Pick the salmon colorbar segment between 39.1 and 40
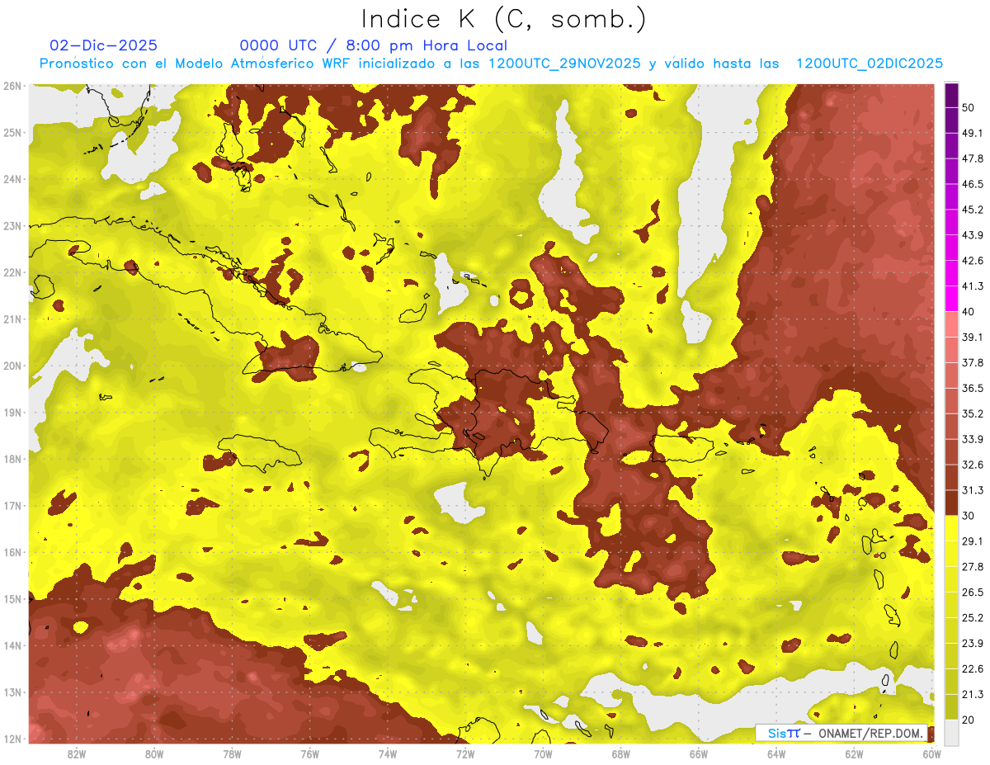Screen dimensions: 990x765 coord(951,324)
